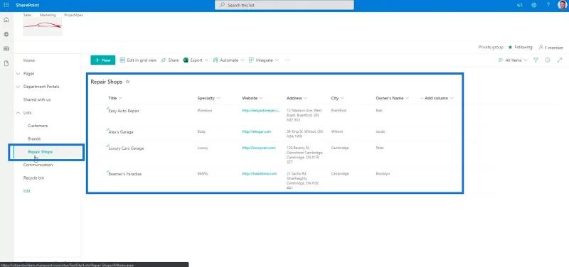569x267 pixels.
Task: Go to the Sales hub link
Action: pyautogui.click(x=27, y=15)
